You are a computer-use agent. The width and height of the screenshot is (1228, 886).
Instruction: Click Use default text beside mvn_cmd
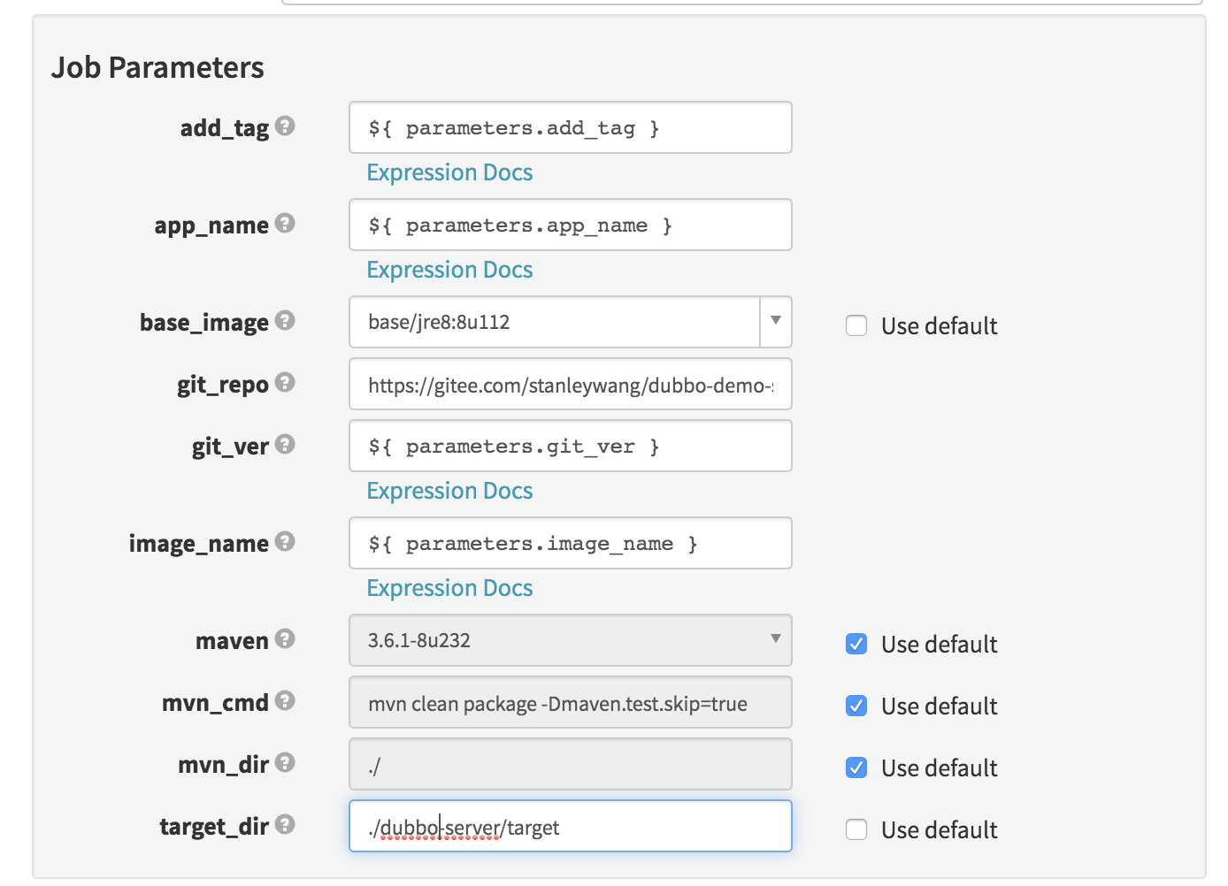coord(940,707)
